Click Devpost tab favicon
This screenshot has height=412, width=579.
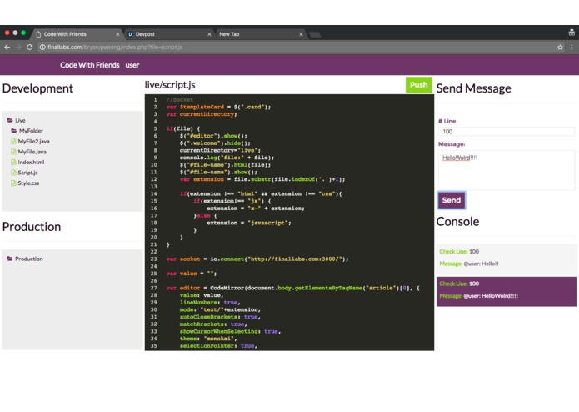[x=130, y=34]
